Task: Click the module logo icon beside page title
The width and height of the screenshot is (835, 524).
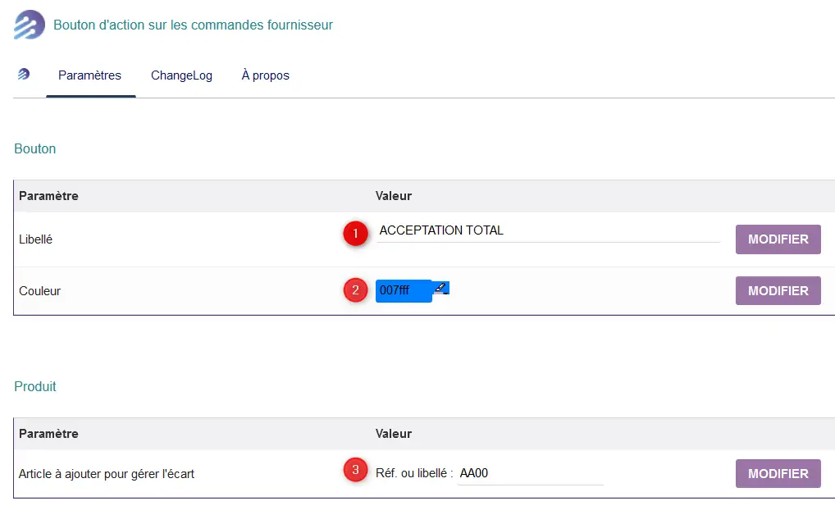Action: click(30, 25)
